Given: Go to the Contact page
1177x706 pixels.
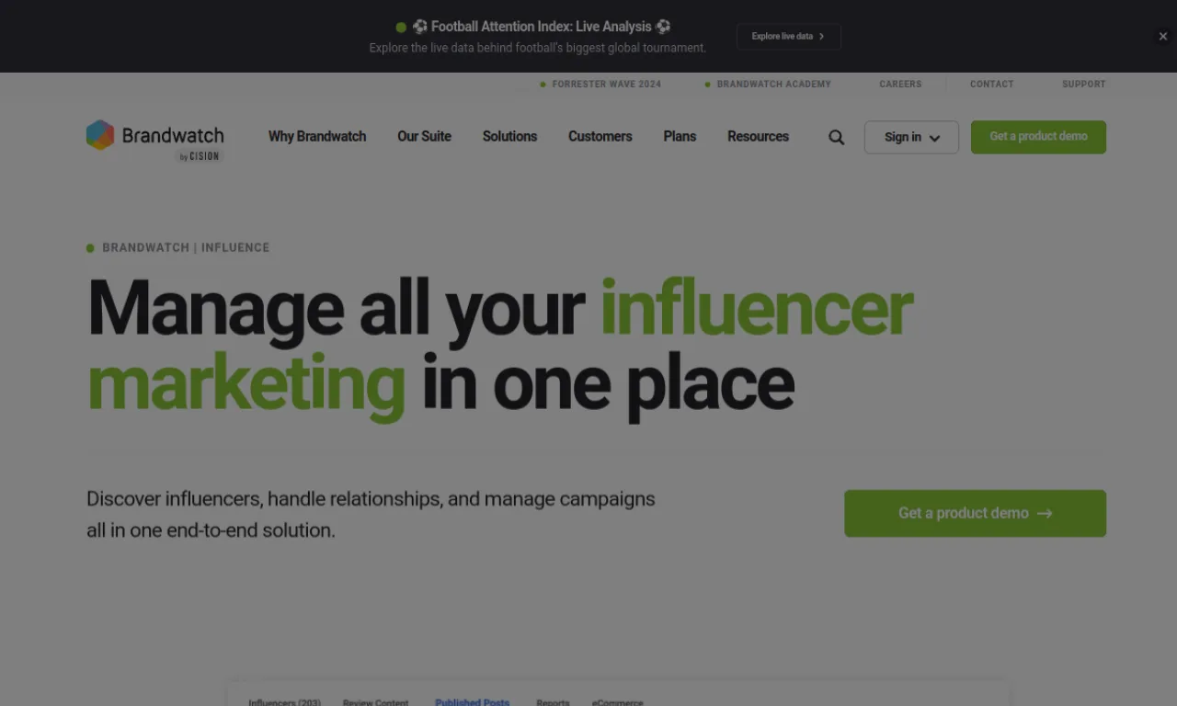Looking at the screenshot, I should [991, 84].
